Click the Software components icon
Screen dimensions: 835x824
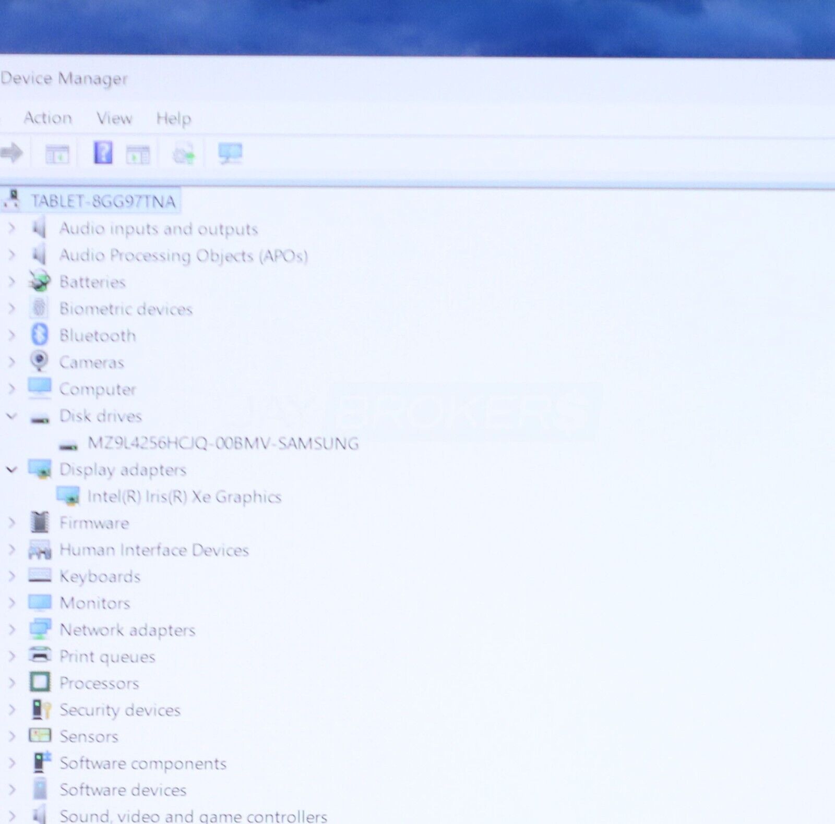pyautogui.click(x=41, y=762)
